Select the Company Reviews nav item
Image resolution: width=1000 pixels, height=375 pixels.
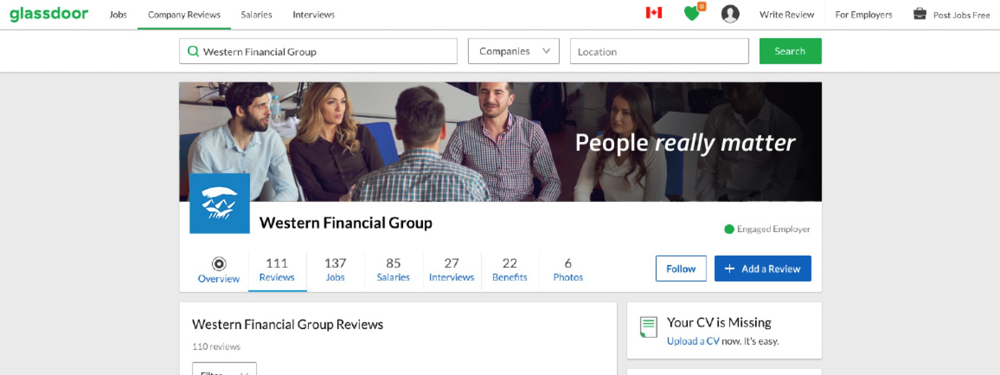point(184,15)
